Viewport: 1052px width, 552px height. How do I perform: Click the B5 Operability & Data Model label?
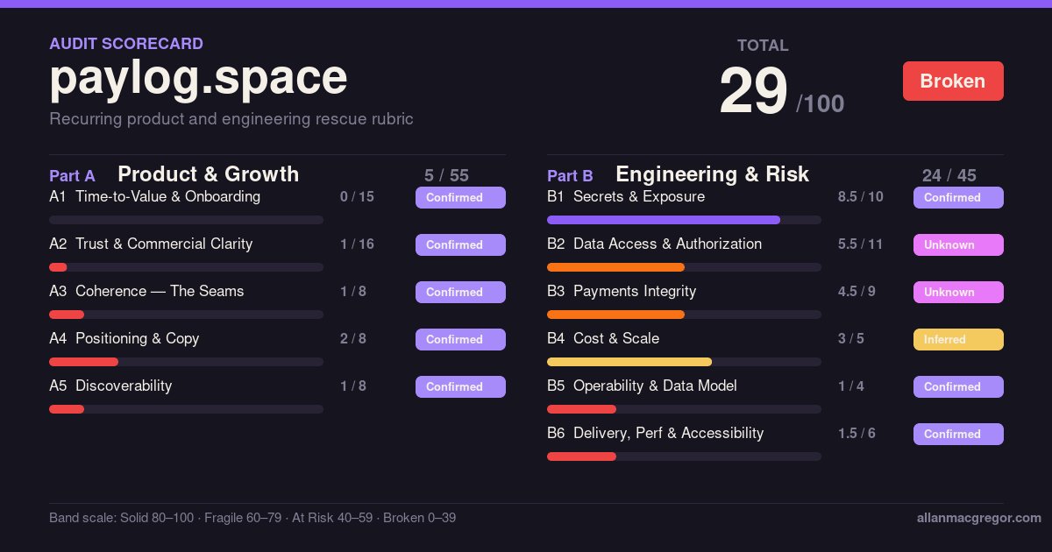pyautogui.click(x=642, y=386)
